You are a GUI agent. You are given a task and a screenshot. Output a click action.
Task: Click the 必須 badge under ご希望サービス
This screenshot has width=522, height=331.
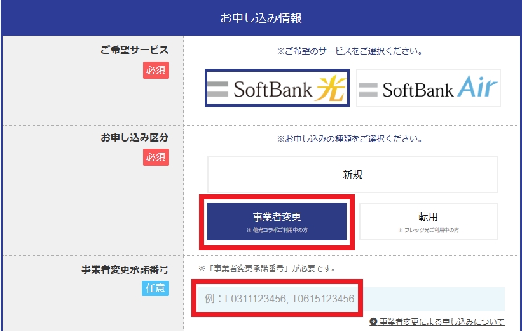pyautogui.click(x=156, y=70)
